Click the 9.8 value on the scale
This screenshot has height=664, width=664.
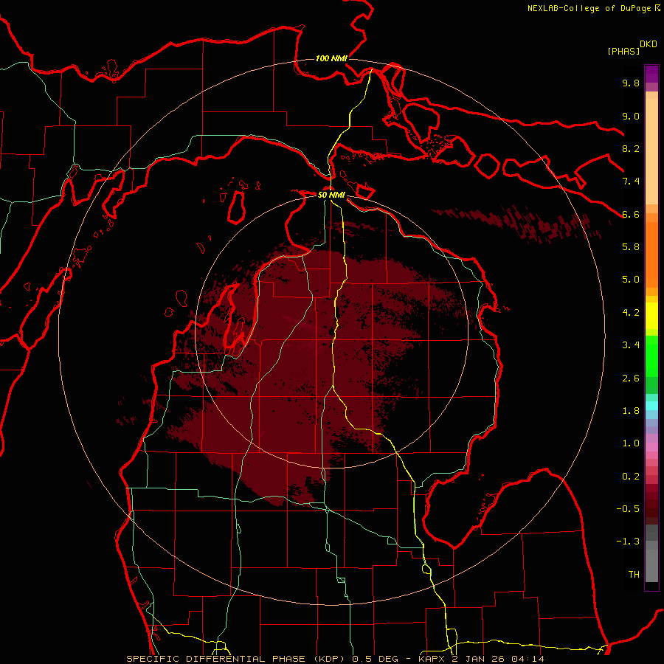tap(631, 83)
